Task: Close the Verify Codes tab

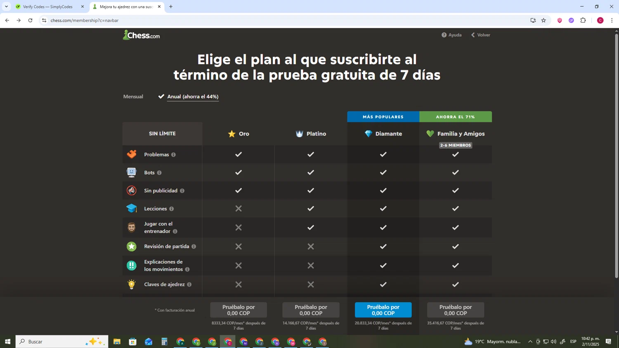Action: 82,7
